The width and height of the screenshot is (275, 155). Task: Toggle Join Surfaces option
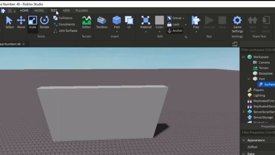(65, 31)
